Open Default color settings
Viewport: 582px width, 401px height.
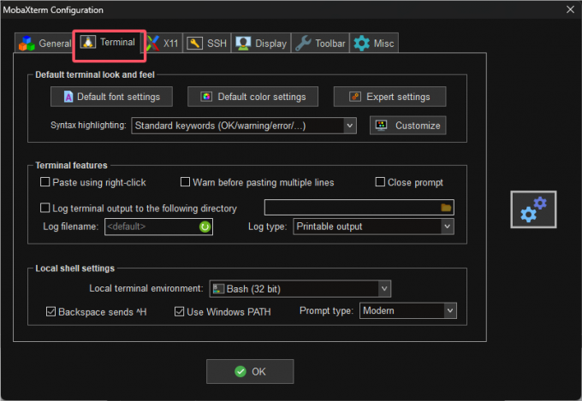252,97
